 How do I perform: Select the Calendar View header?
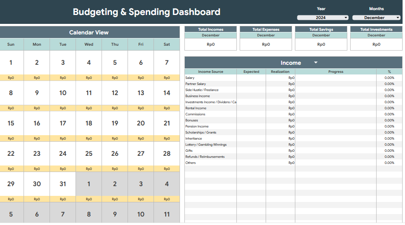pos(89,32)
